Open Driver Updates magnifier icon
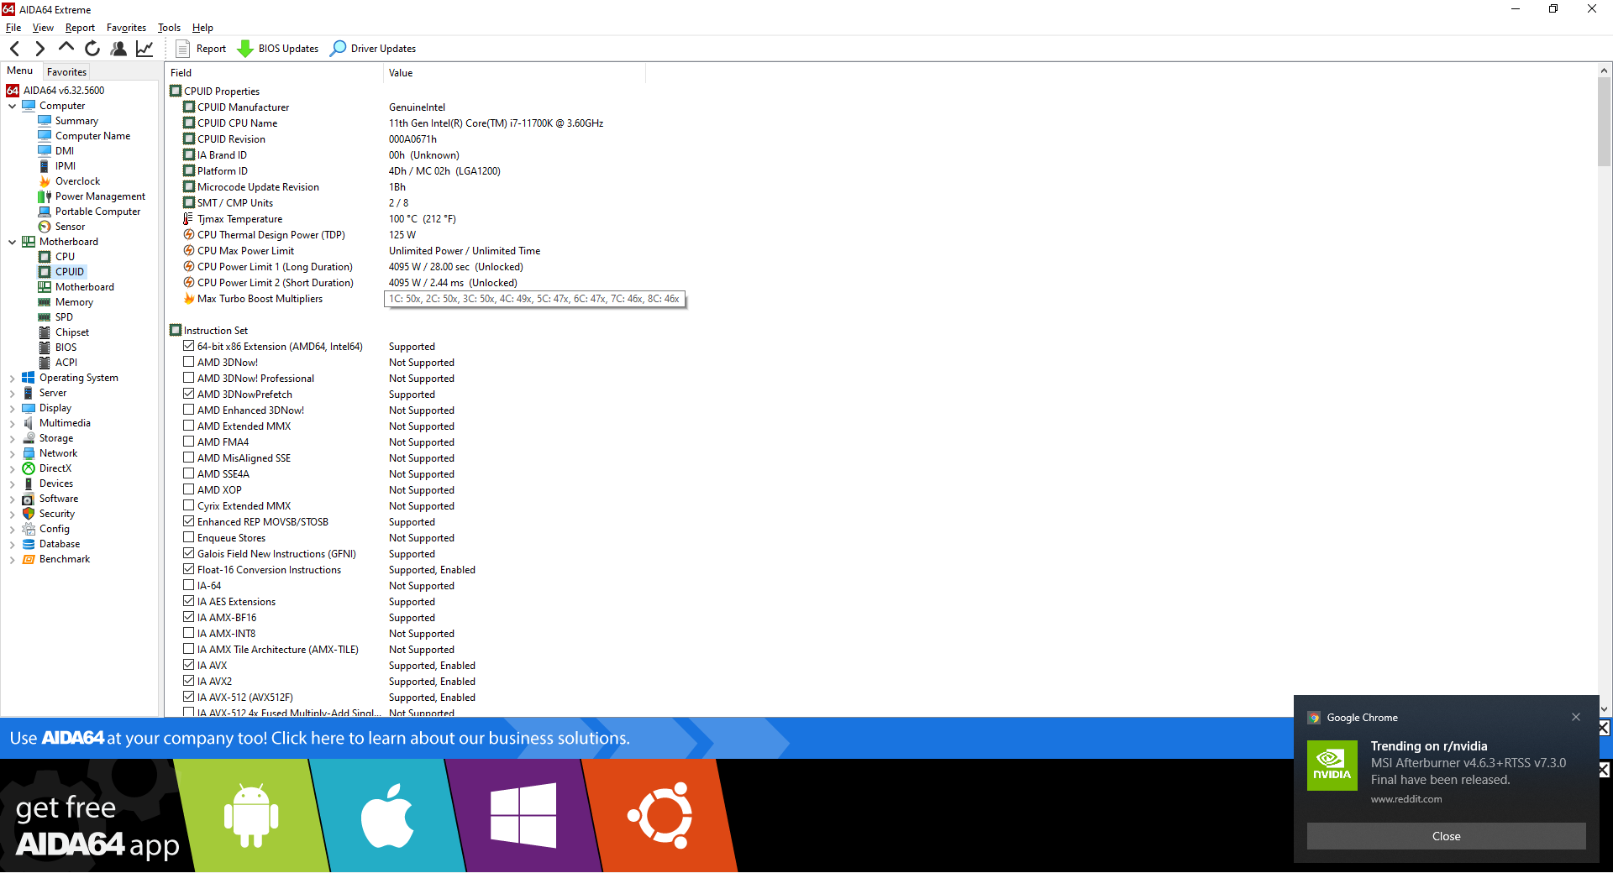 tap(338, 49)
